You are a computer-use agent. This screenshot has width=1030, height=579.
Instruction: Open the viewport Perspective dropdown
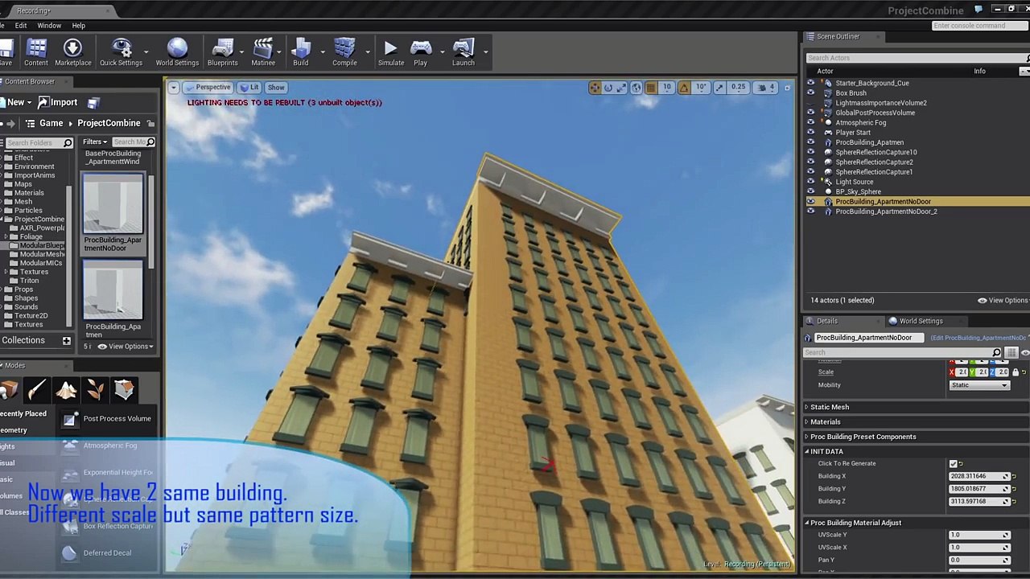pyautogui.click(x=209, y=88)
